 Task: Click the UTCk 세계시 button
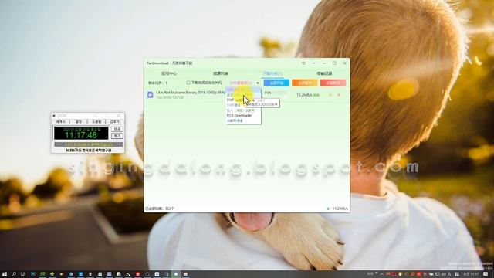(60, 122)
